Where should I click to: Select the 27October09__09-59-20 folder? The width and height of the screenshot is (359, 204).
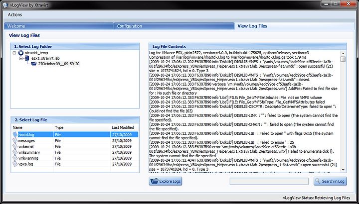click(59, 64)
